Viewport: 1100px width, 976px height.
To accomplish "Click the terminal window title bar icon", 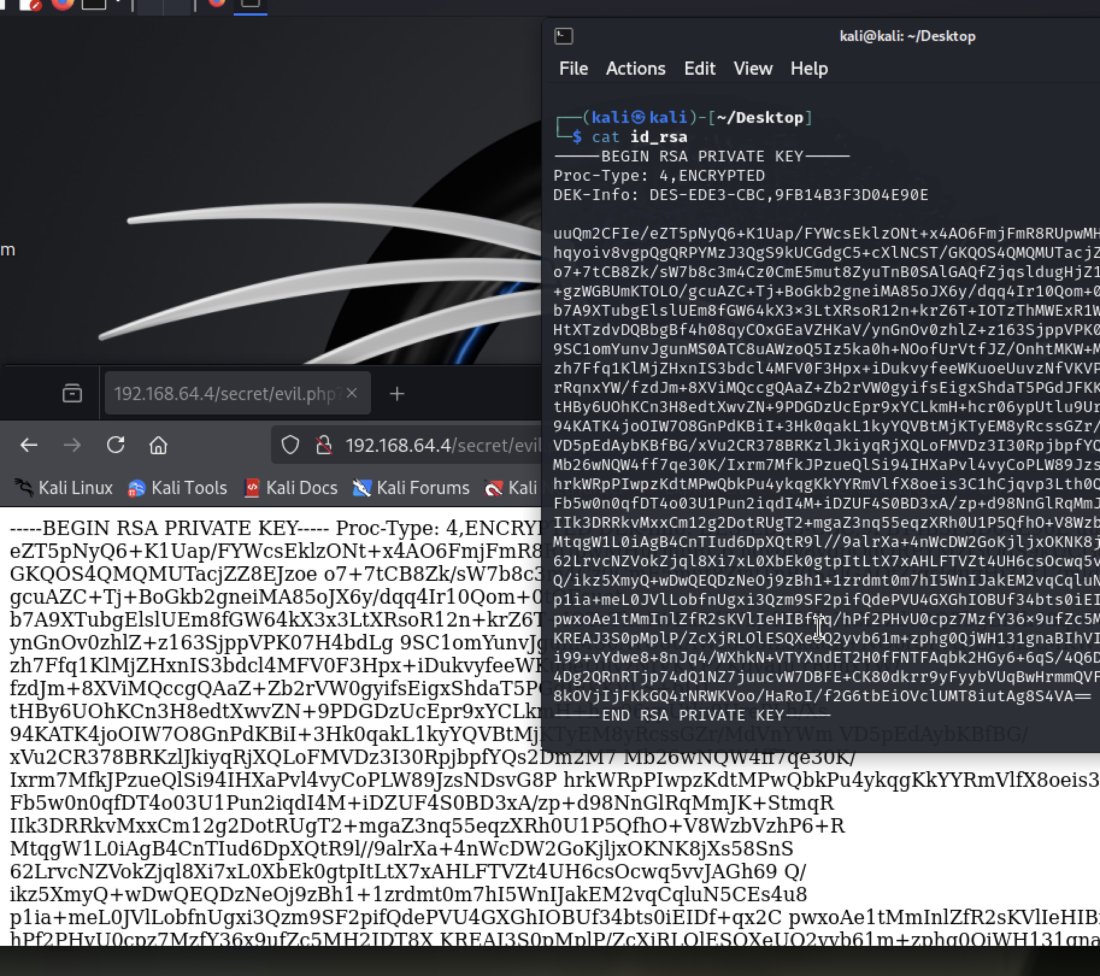I will 563,36.
